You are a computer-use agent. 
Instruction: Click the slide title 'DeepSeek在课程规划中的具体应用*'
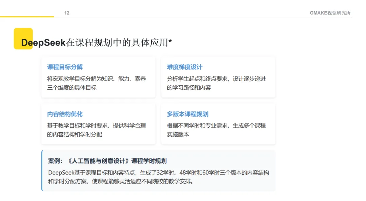[x=96, y=42]
